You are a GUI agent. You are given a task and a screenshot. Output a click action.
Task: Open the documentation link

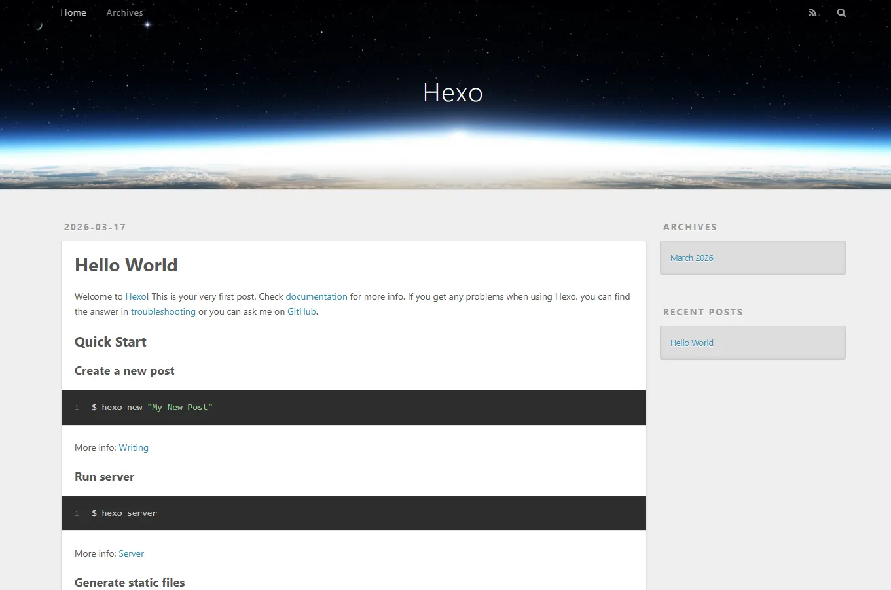[x=316, y=296]
